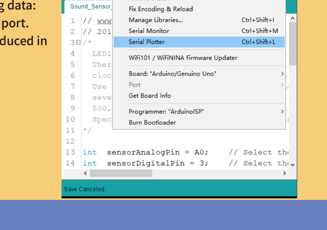Expand the Board "Arduino/Genuino Uno" submenu

[199, 74]
